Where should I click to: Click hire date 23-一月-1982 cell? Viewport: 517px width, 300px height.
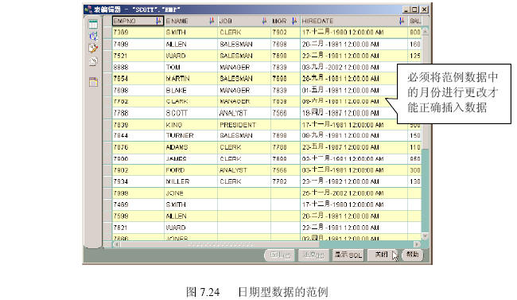pyautogui.click(x=353, y=181)
